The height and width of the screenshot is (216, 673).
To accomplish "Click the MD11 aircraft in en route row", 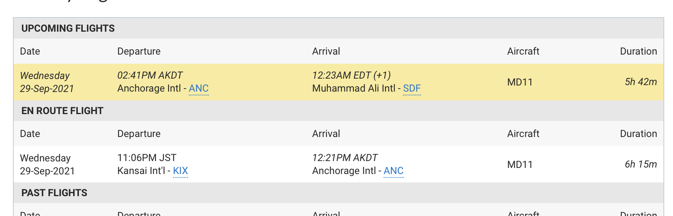I will click(x=520, y=165).
